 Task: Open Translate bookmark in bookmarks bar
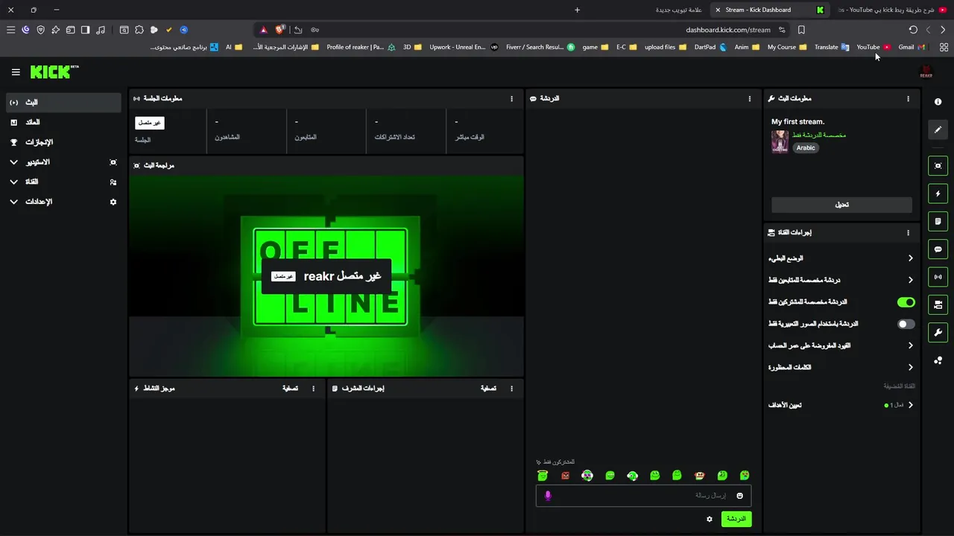point(831,47)
